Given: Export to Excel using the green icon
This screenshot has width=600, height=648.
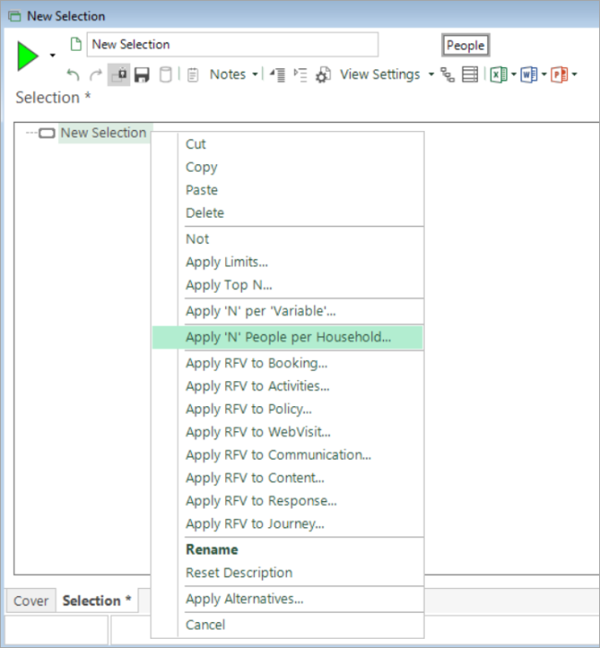Looking at the screenshot, I should 498,75.
